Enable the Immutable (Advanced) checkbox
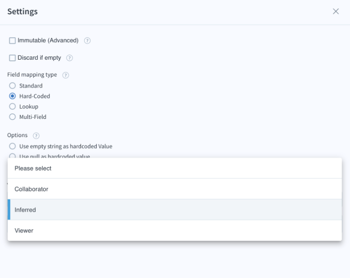The width and height of the screenshot is (350, 278). click(12, 40)
